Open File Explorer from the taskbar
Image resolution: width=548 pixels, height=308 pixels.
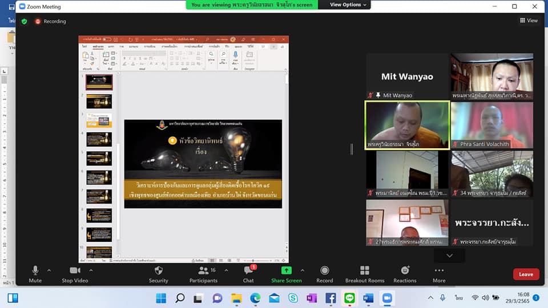coord(236,298)
